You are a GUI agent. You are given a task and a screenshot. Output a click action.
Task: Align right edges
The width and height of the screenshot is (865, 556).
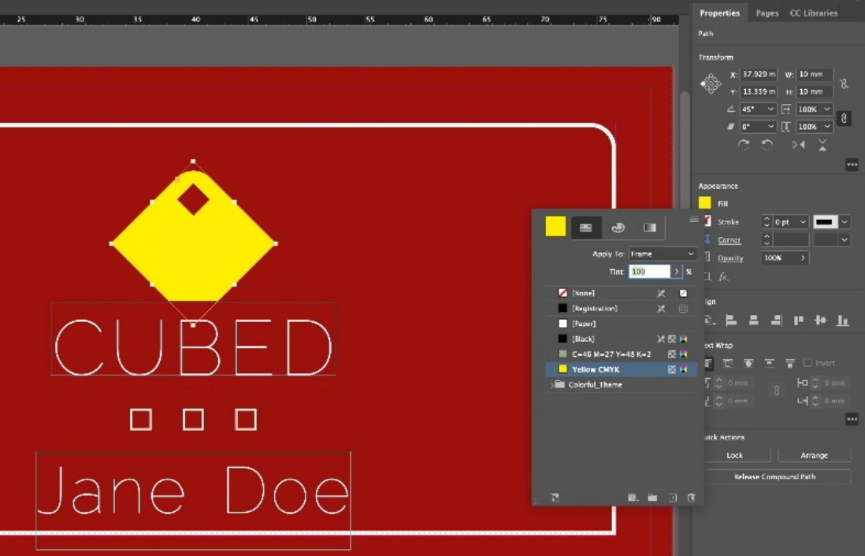[x=776, y=320]
